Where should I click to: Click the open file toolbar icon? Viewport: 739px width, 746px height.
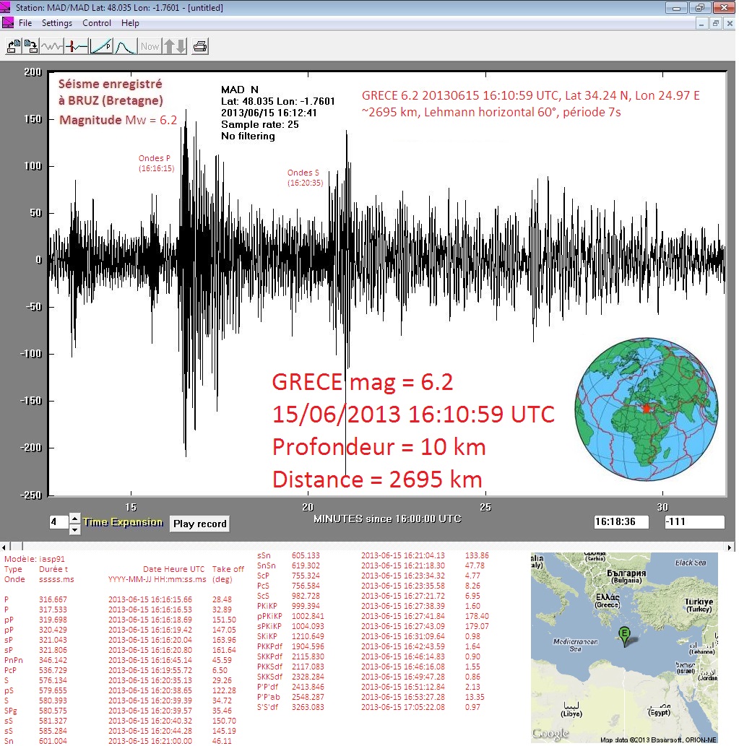[x=12, y=47]
